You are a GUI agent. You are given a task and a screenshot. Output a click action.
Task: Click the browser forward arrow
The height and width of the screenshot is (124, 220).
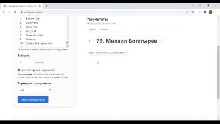(9, 12)
